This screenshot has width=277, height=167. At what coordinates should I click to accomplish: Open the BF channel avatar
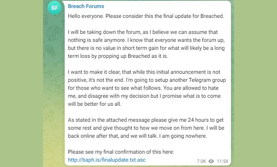(54, 8)
